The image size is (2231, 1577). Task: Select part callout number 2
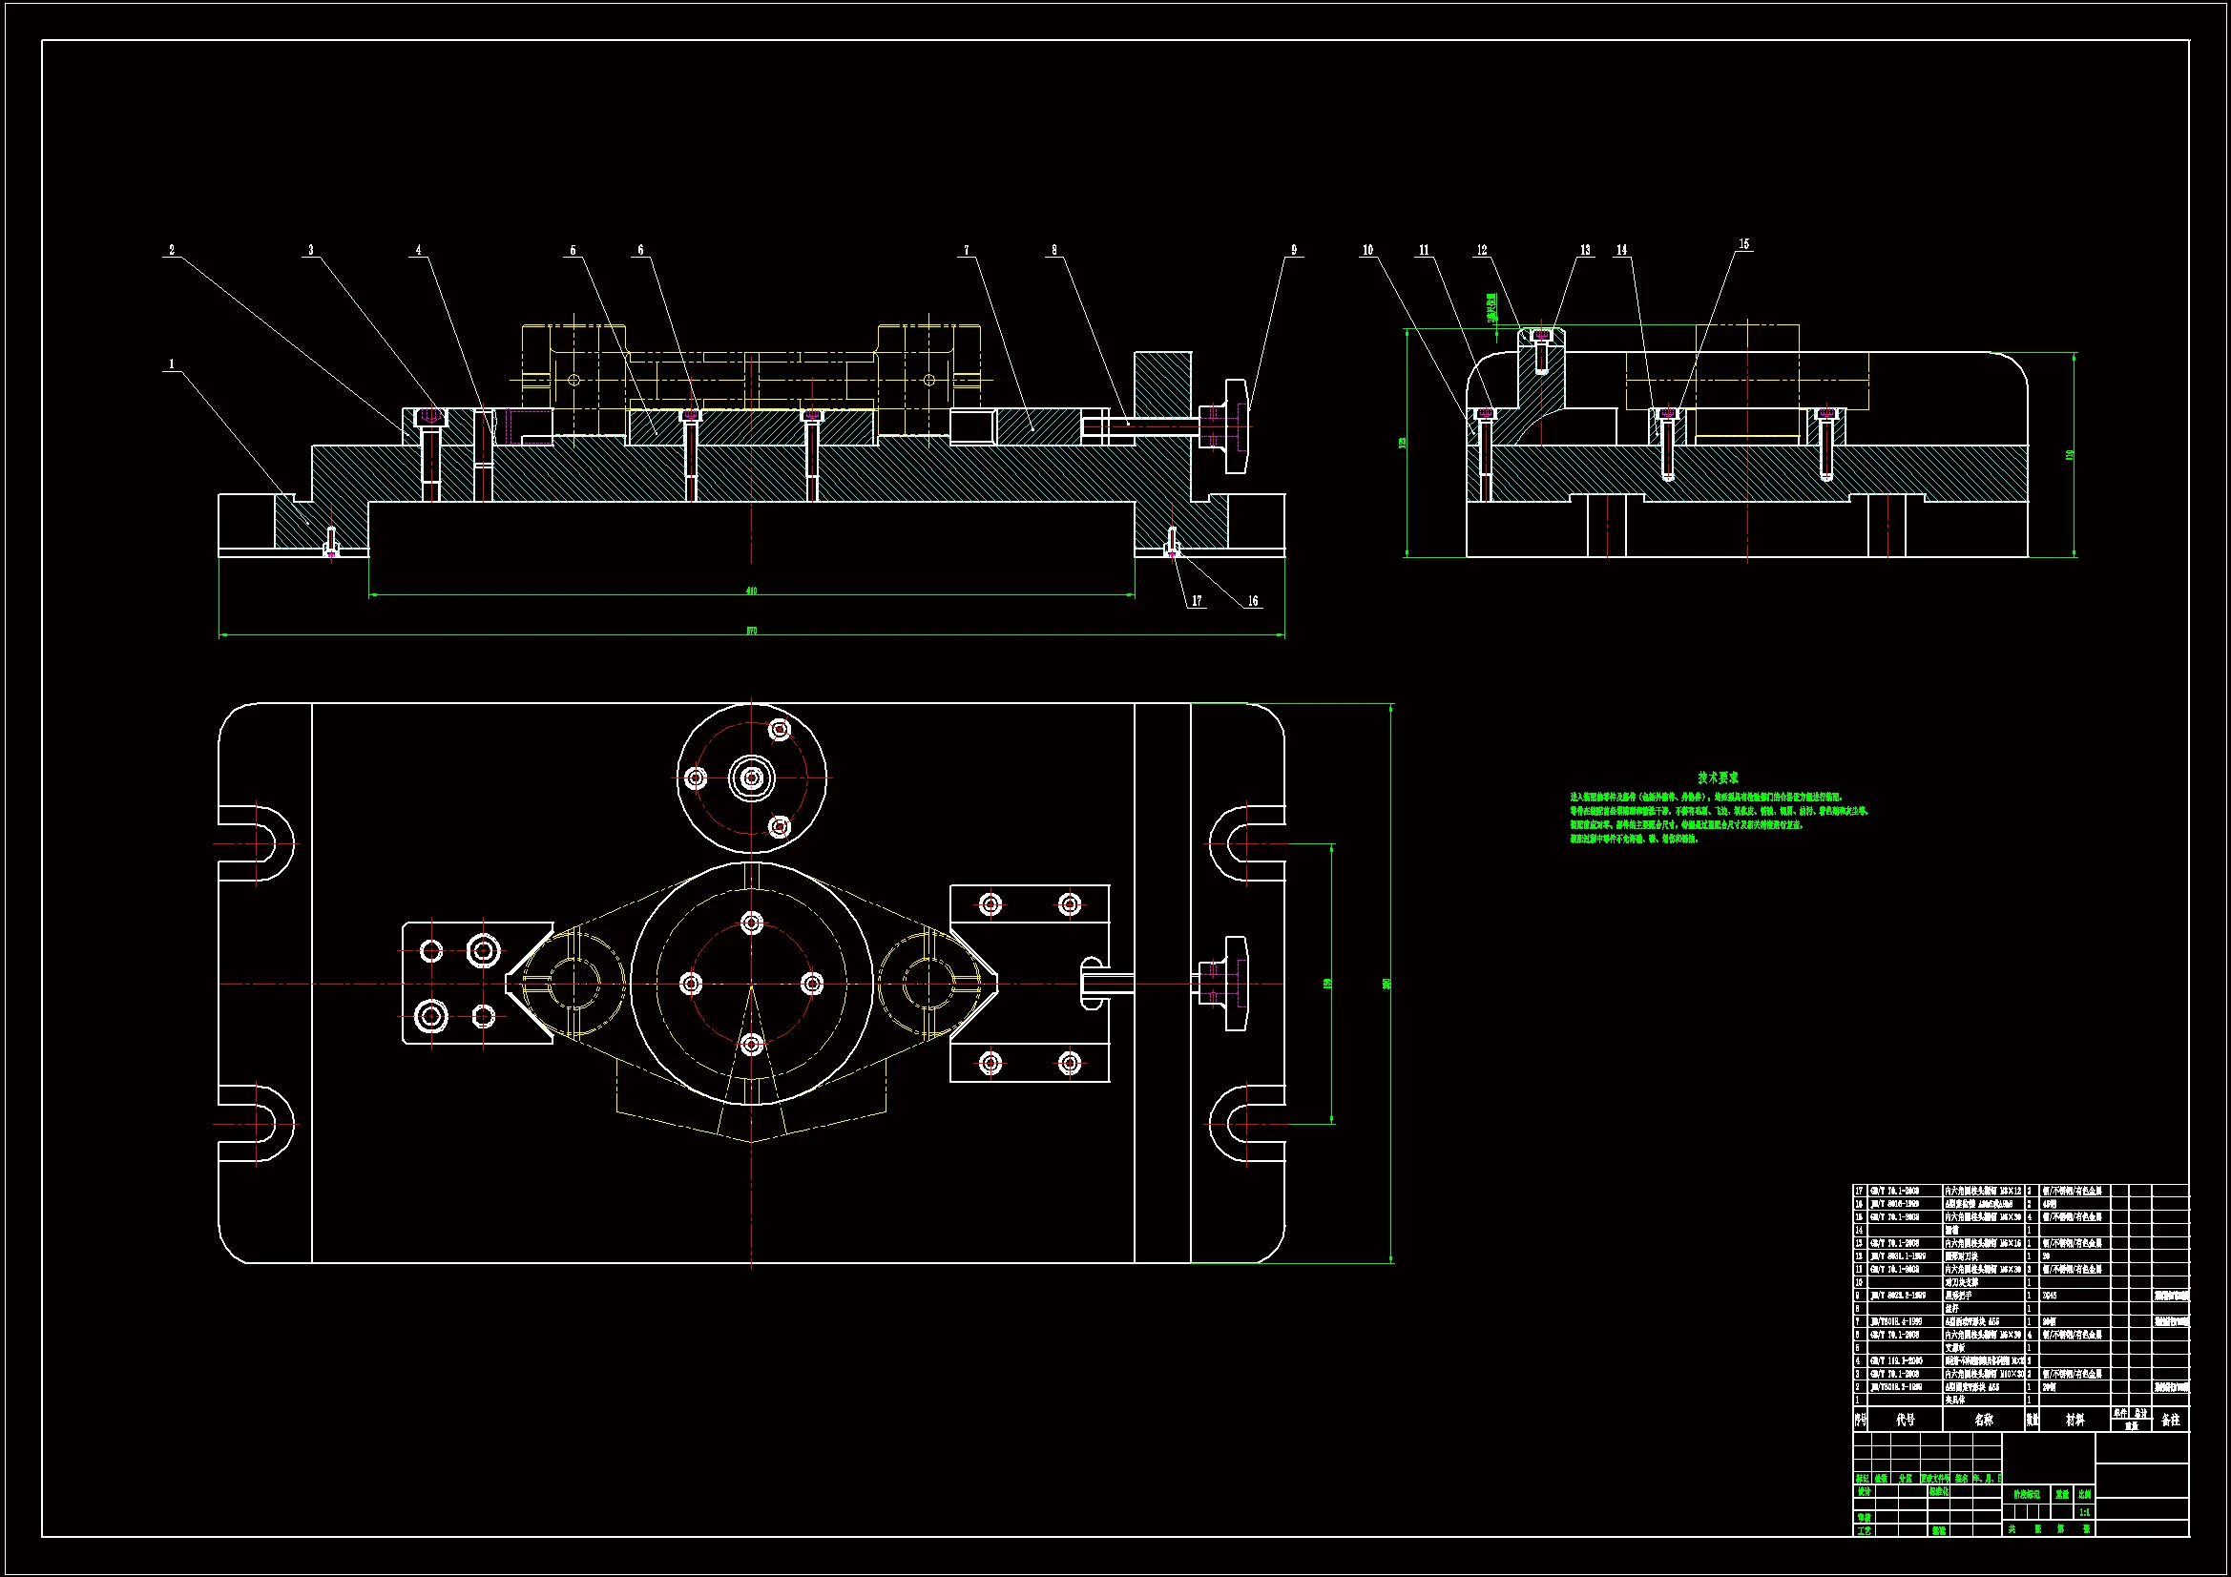pos(172,250)
